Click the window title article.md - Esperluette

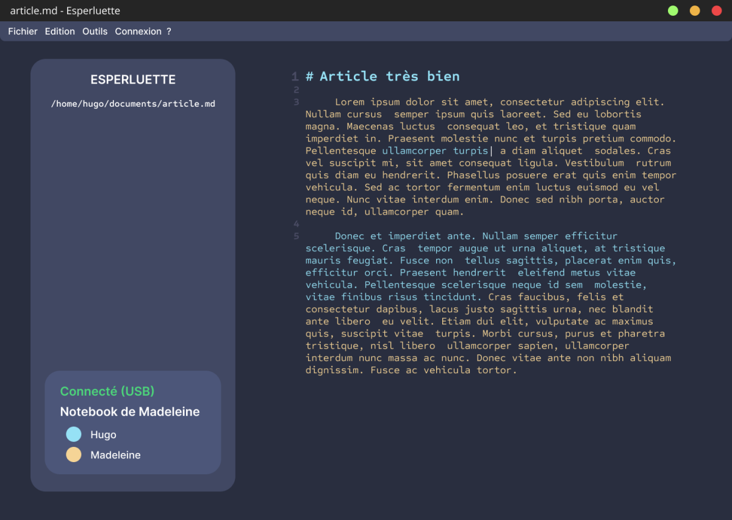coord(65,11)
